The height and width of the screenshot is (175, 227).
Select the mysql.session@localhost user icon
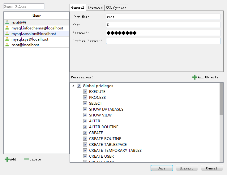point(7,33)
